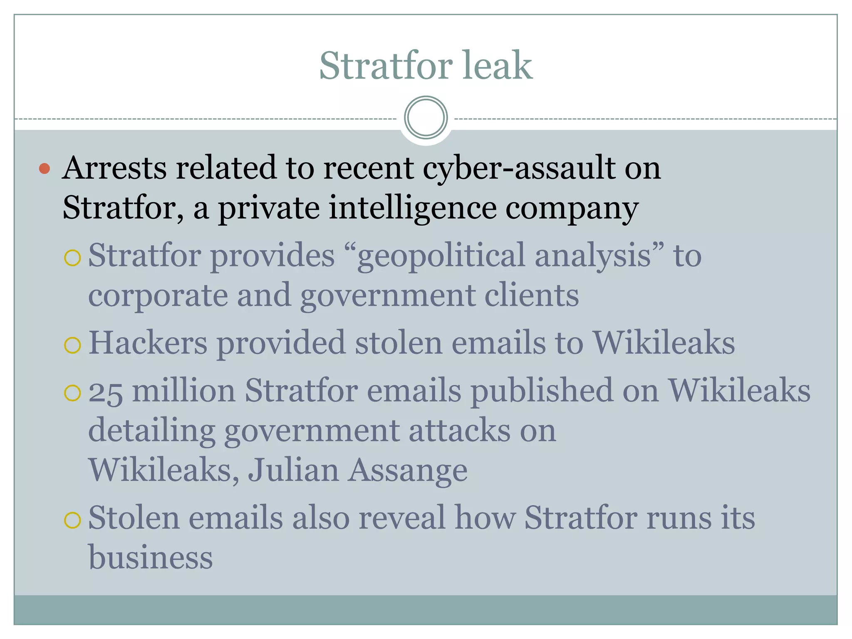Click the line "Stolen emails also reveal how Stratfor runs its"
Image resolution: width=852 pixels, height=639 pixels.
421,518
